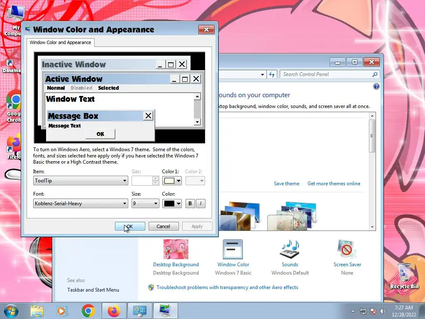The width and height of the screenshot is (425, 319).
Task: Open Windows Explorer from the taskbar
Action: point(37,311)
